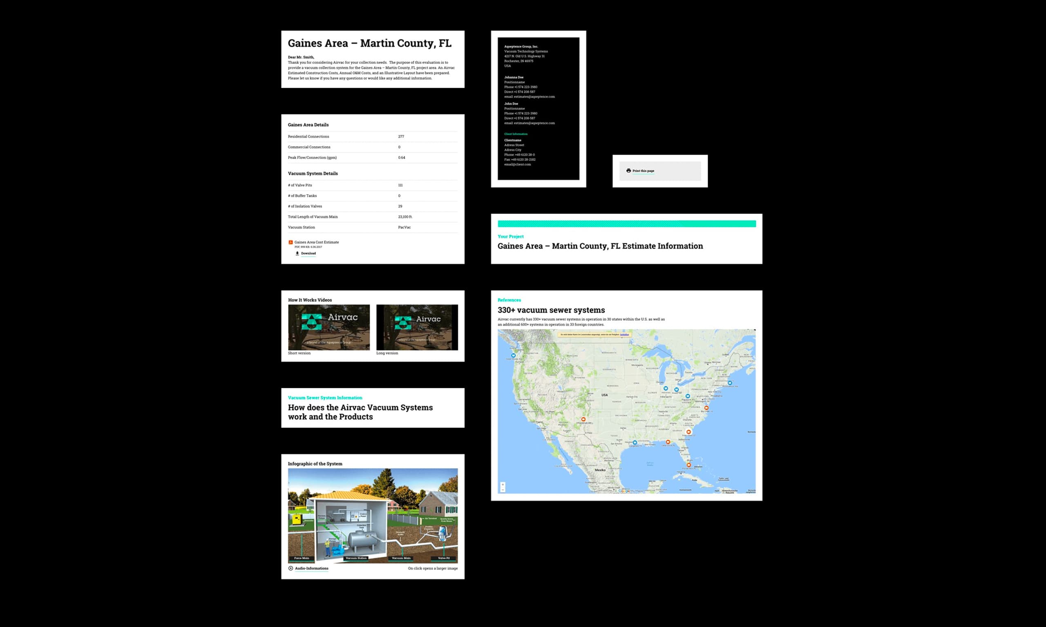Click the 'References' label
This screenshot has width=1046, height=627.
509,300
